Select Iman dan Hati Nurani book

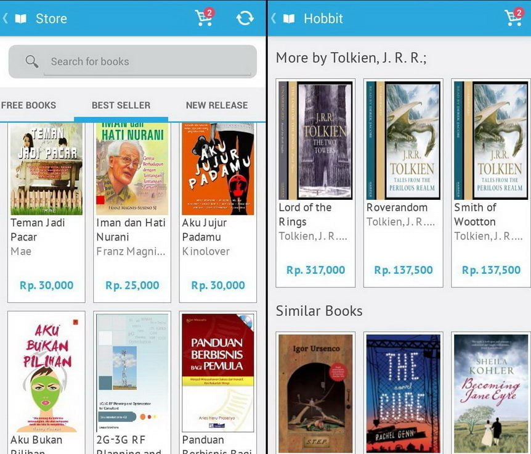[132, 169]
